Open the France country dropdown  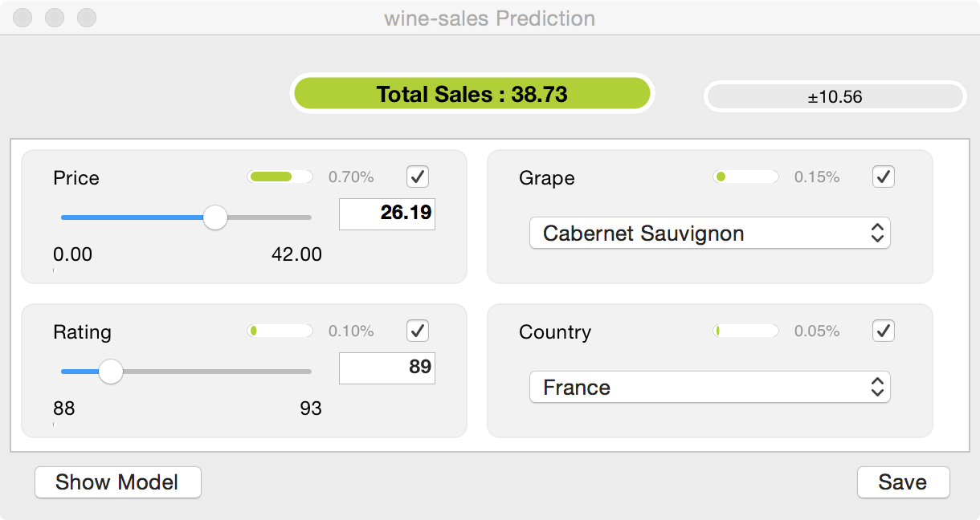point(709,388)
